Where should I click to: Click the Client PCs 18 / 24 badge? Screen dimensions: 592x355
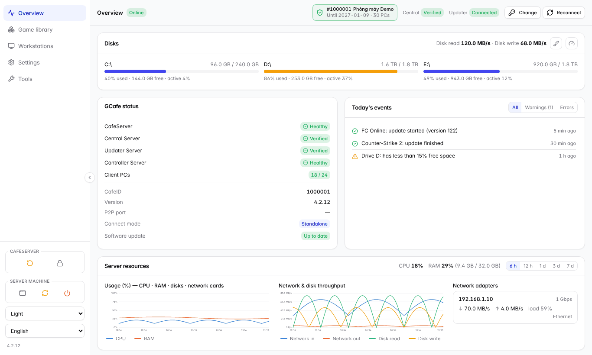pyautogui.click(x=319, y=175)
